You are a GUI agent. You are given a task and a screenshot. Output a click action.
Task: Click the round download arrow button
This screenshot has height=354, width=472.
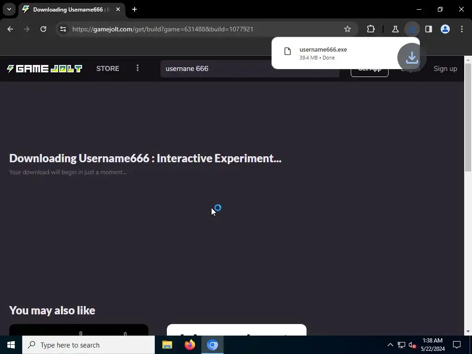pyautogui.click(x=412, y=57)
